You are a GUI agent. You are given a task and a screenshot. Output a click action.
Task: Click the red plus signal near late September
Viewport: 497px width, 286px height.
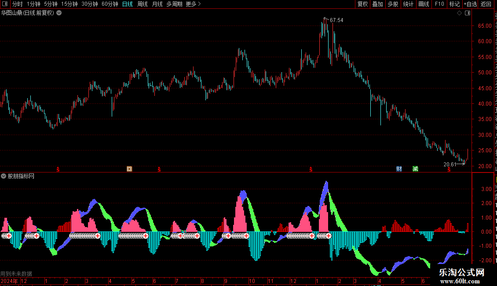pyautogui.click(x=246, y=236)
